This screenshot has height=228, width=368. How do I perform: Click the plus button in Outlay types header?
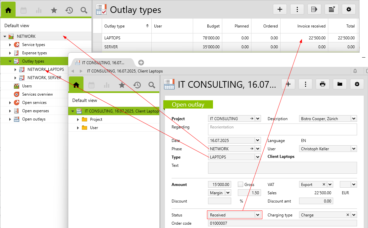tap(280, 9)
